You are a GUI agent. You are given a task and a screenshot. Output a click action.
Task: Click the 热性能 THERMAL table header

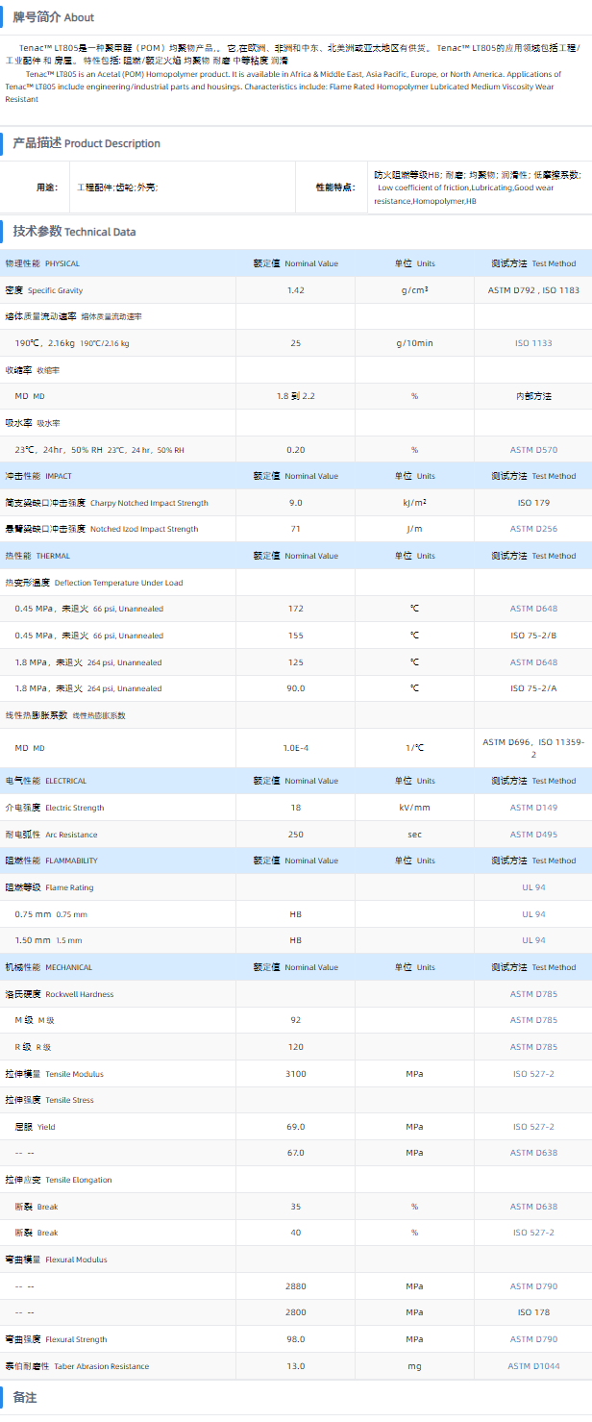[37, 556]
